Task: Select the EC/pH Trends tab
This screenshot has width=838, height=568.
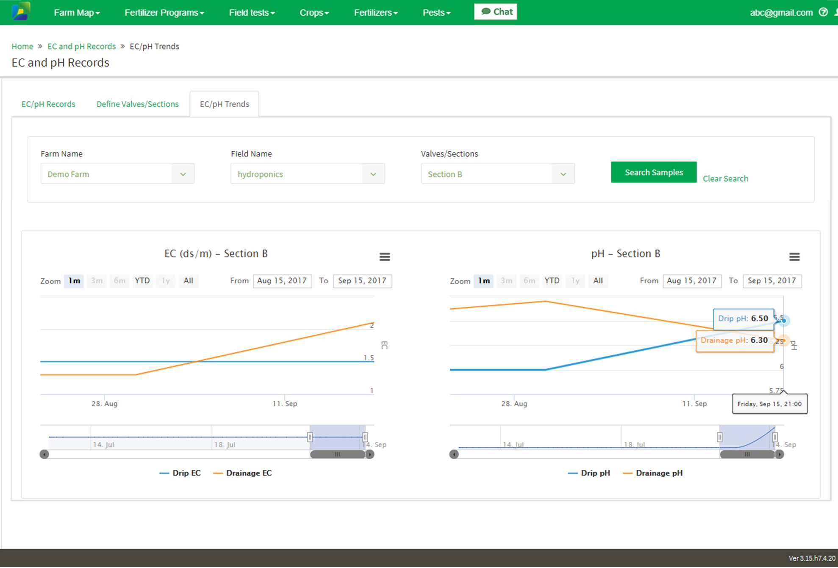Action: 225,104
